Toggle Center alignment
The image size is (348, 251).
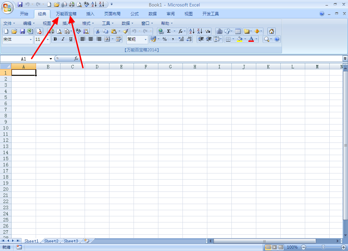tap(90, 39)
